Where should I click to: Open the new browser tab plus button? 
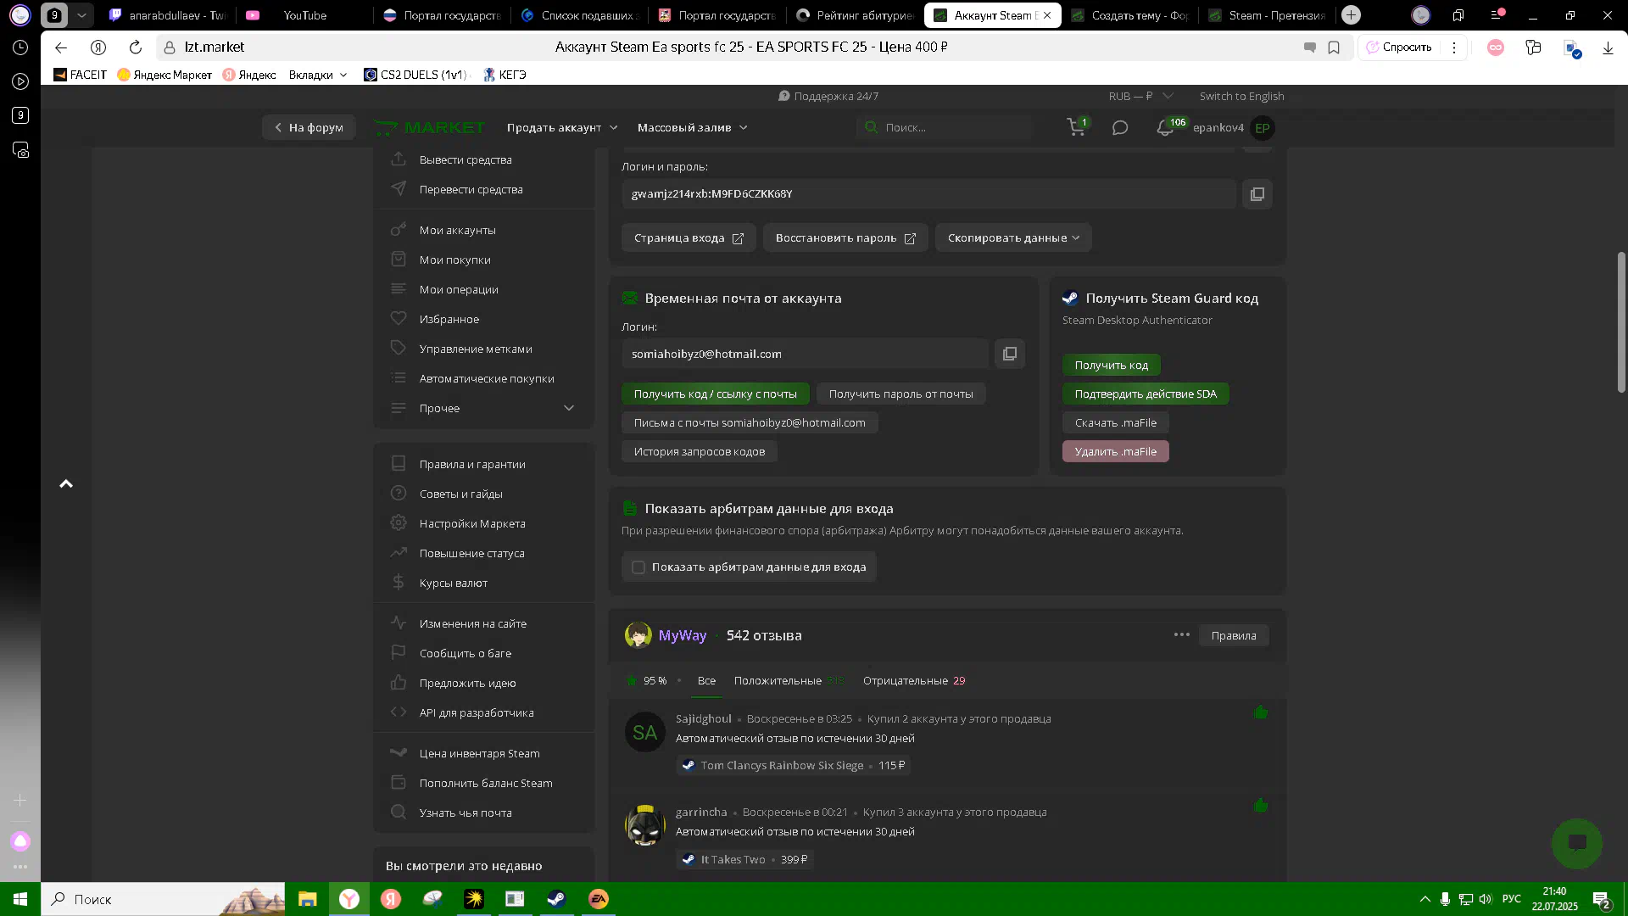(1352, 15)
